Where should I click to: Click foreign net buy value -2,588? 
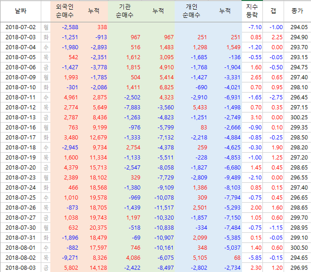(x=70, y=27)
